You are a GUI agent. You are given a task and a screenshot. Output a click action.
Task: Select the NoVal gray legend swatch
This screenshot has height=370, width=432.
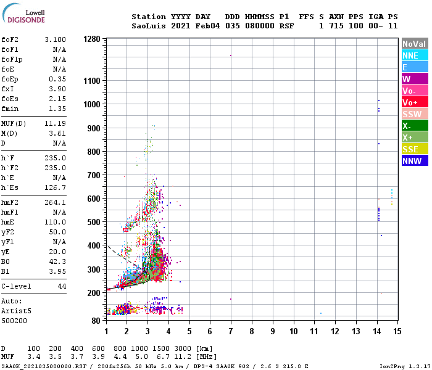point(415,44)
